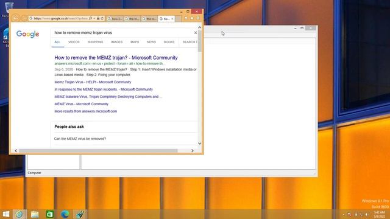Open a new blank tab in IE
This screenshot has width=390, height=219.
point(178,19)
